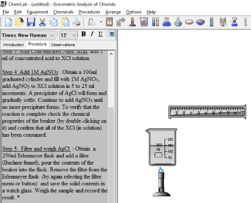
Task: Add test tubes from toolbar
Action: 156,22
